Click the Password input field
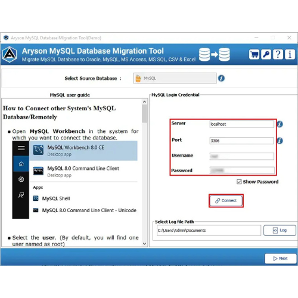The width and height of the screenshot is (298, 298). (x=242, y=170)
